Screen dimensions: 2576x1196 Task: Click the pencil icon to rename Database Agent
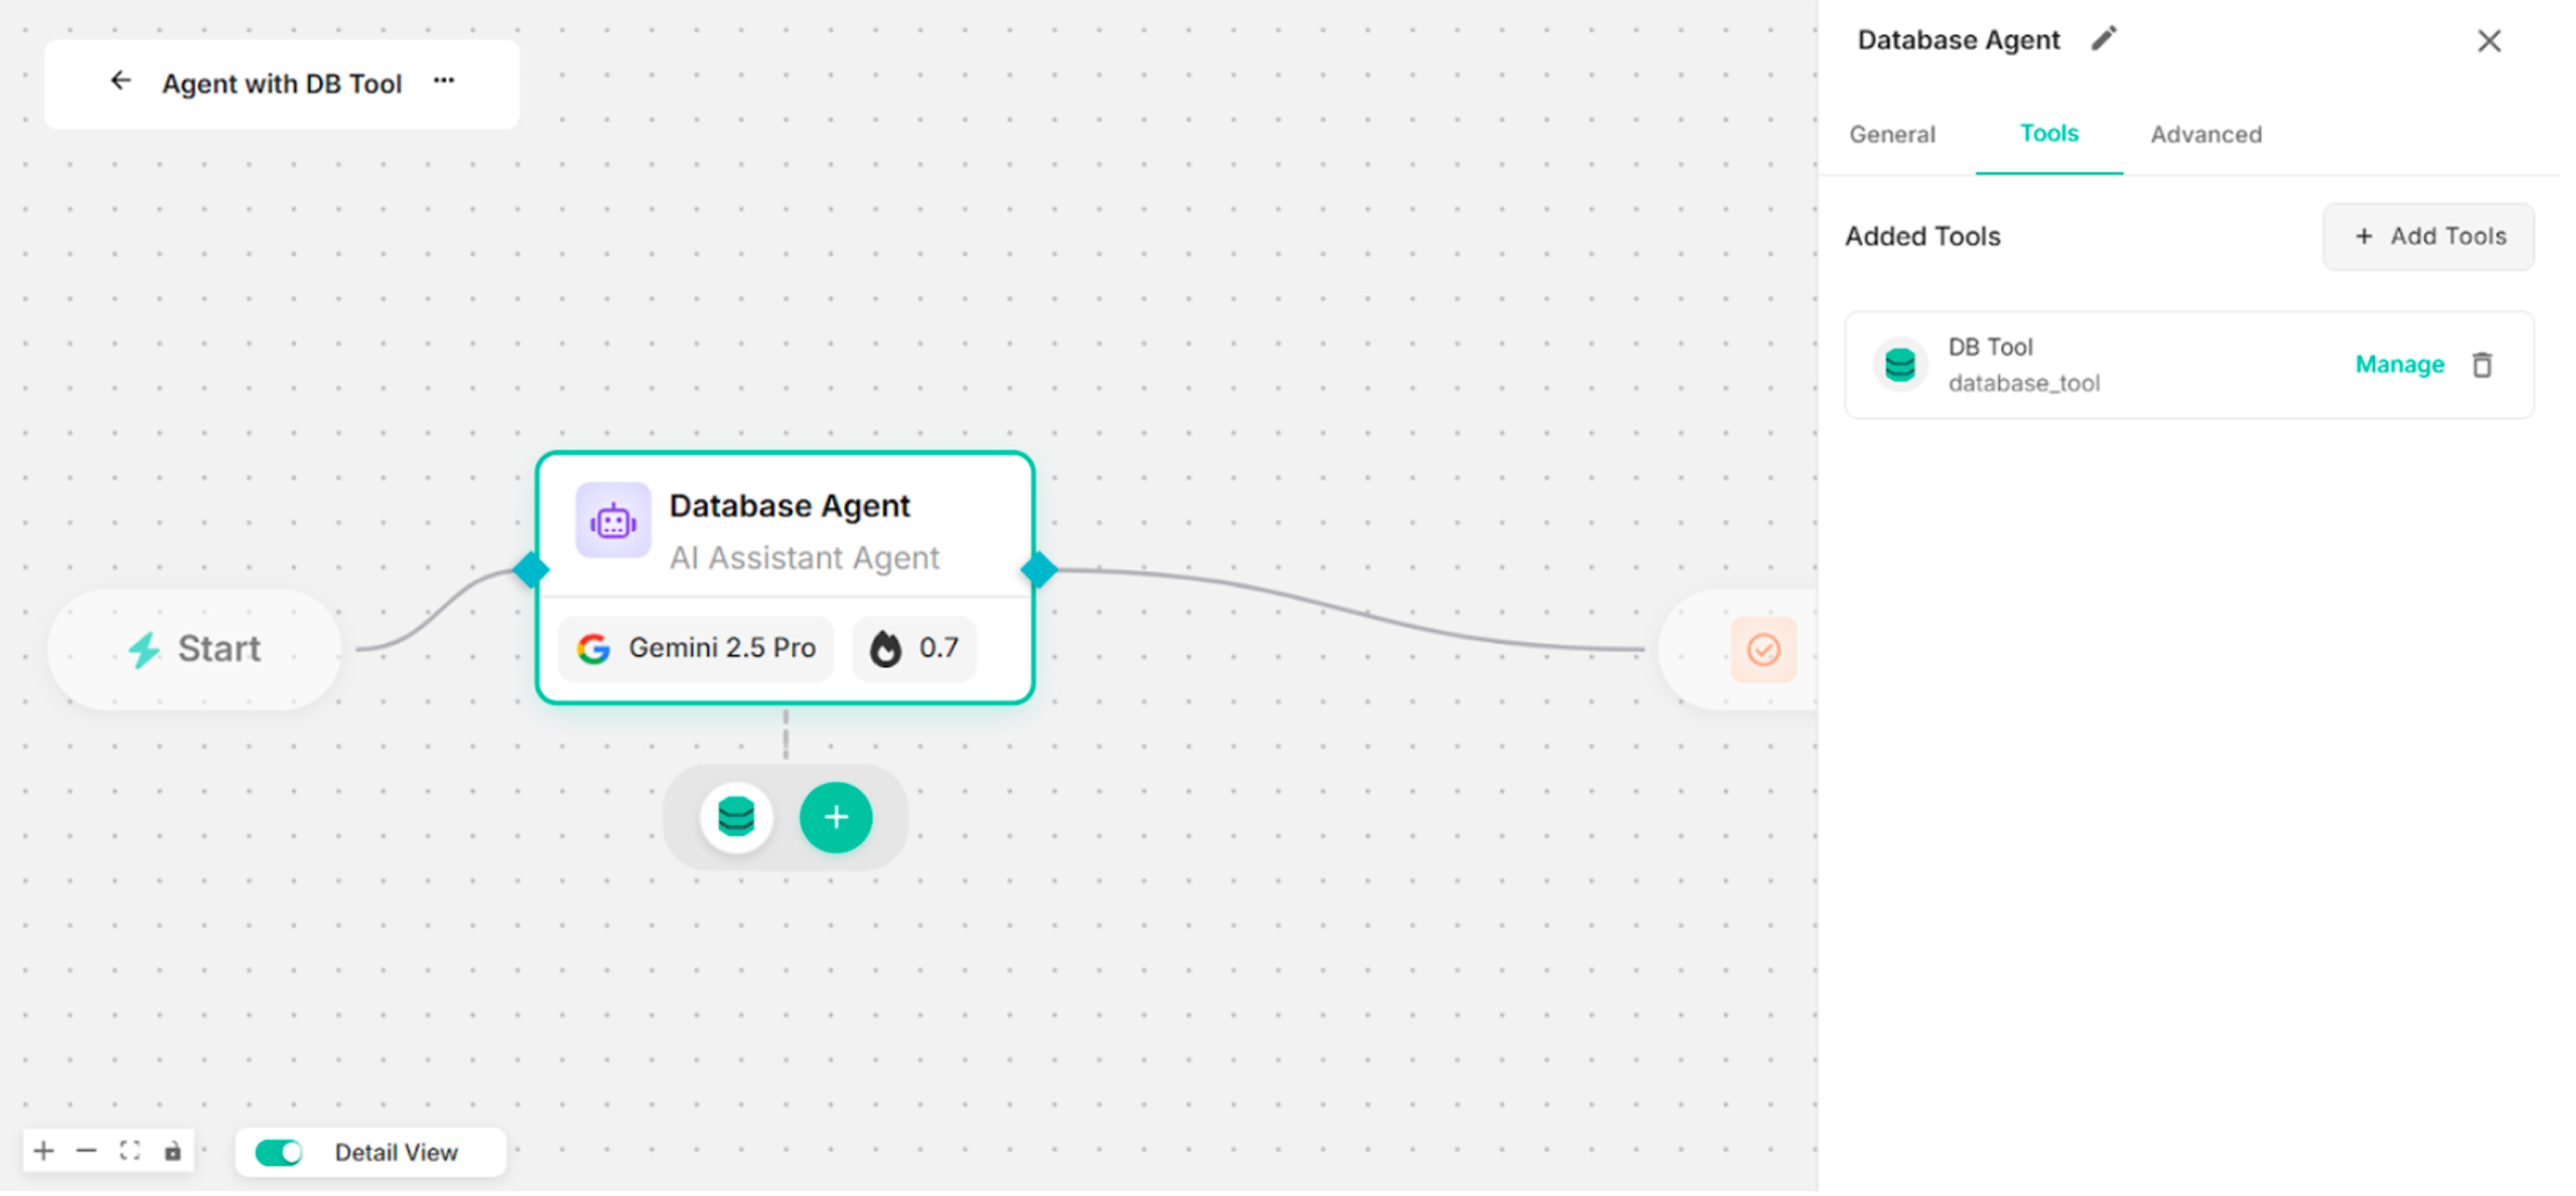click(x=2105, y=39)
